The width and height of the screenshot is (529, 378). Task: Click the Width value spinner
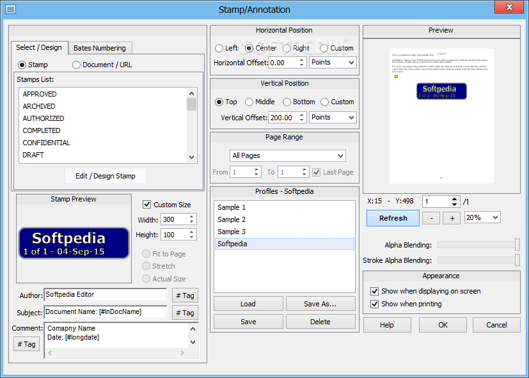192,219
